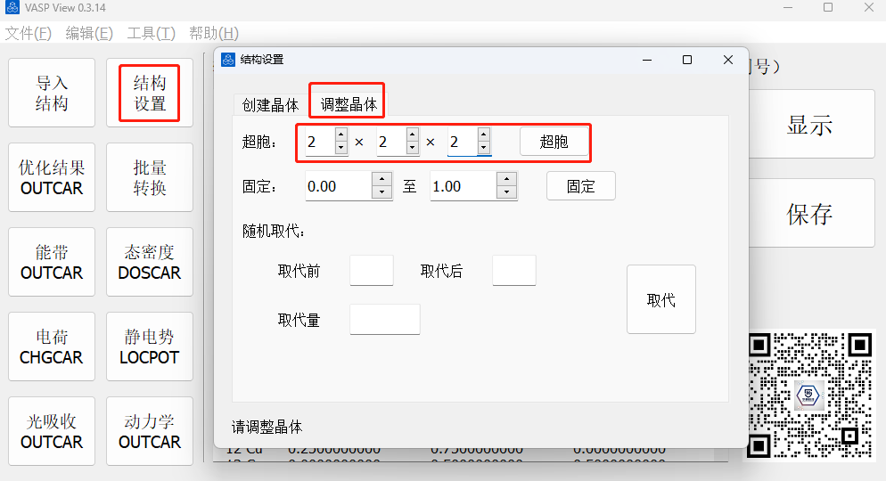Increase the third supercell dimension value
Image resolution: width=886 pixels, height=481 pixels.
point(483,135)
